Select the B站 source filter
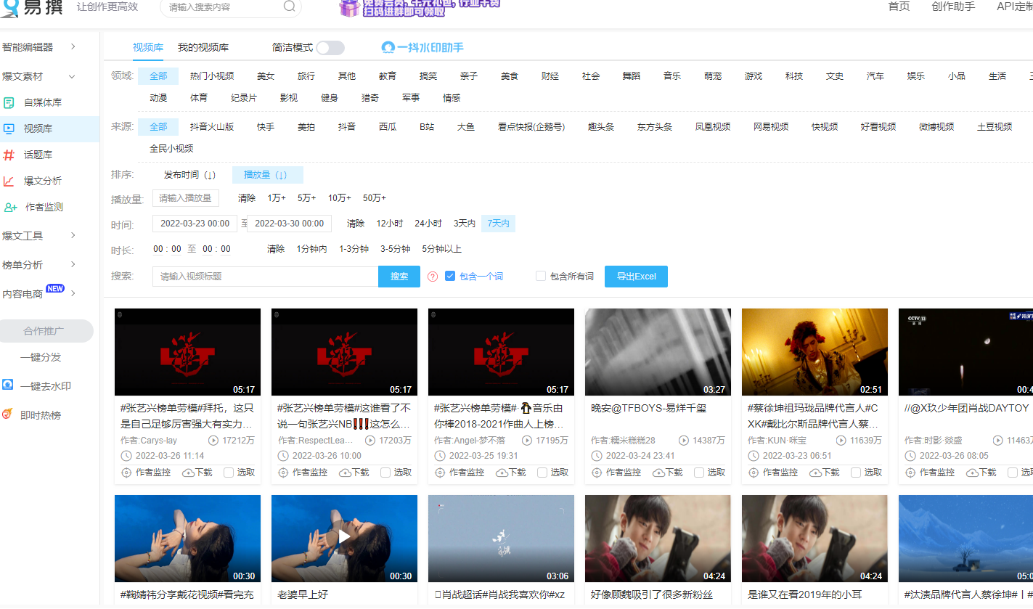The image size is (1033, 609). click(427, 127)
